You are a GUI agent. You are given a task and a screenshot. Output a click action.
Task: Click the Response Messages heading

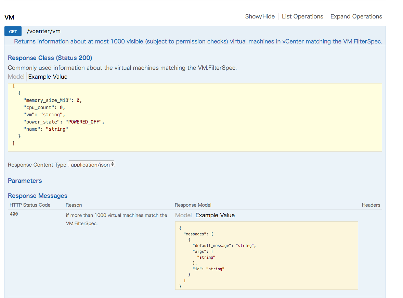(x=37, y=196)
